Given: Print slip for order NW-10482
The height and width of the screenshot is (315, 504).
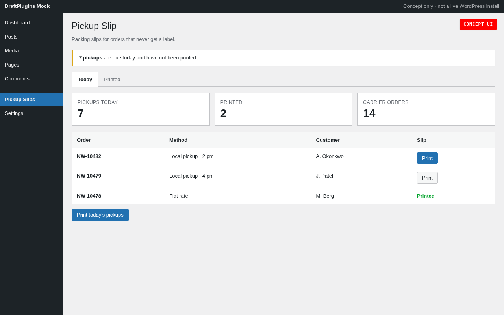Looking at the screenshot, I should click(x=427, y=158).
